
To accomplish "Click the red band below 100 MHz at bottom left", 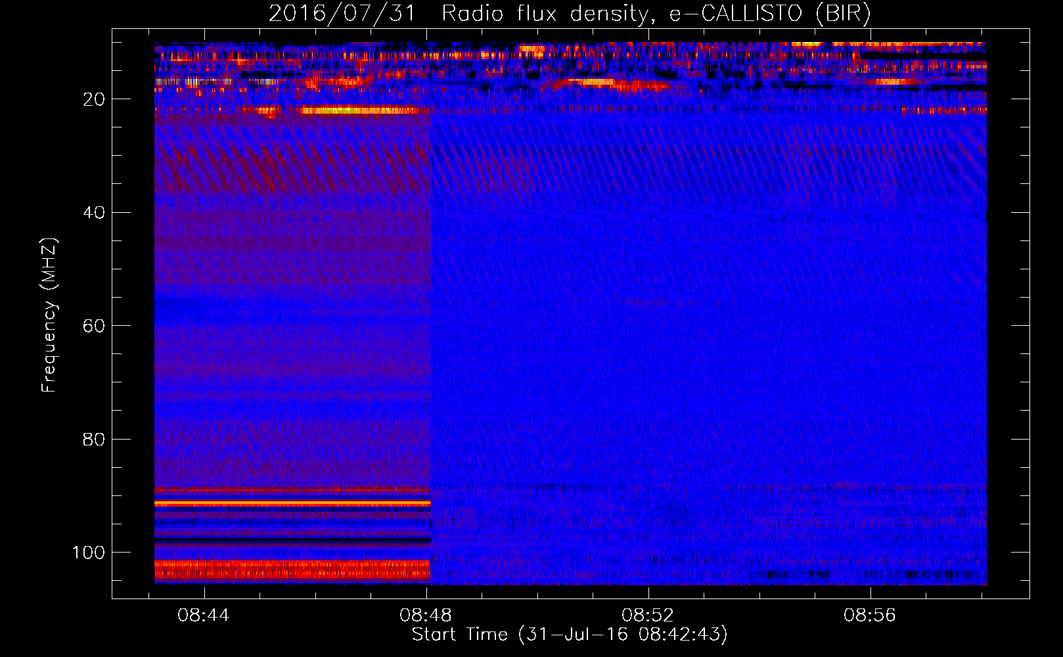I will pyautogui.click(x=292, y=570).
